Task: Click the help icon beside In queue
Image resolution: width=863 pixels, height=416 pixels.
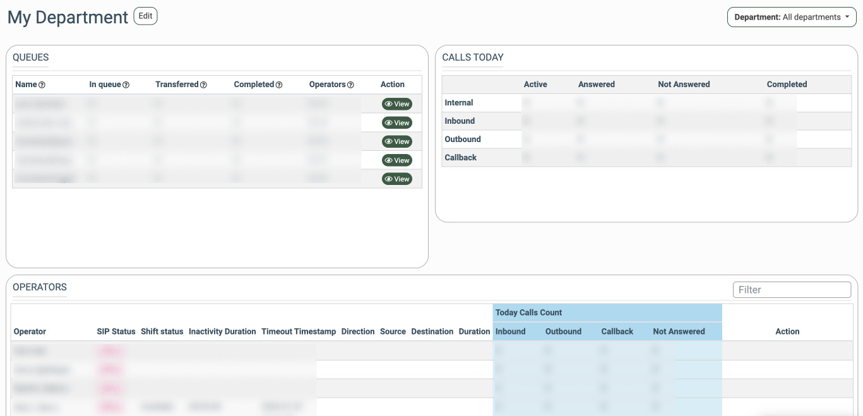Action: coord(126,85)
